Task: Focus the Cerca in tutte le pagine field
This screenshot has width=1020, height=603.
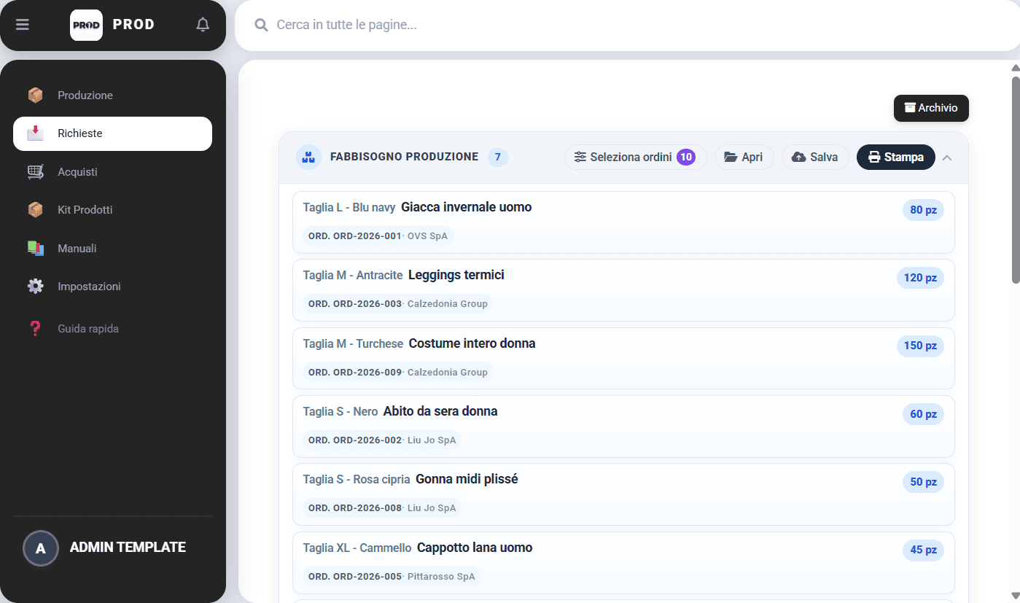Action: 627,26
